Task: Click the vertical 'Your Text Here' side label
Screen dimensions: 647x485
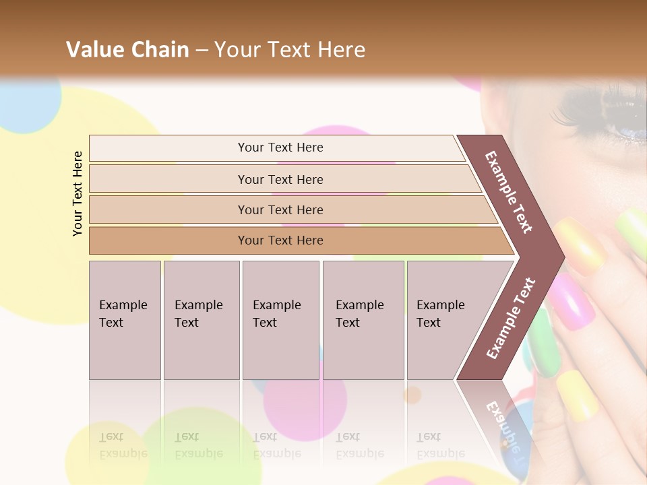Action: 78,194
